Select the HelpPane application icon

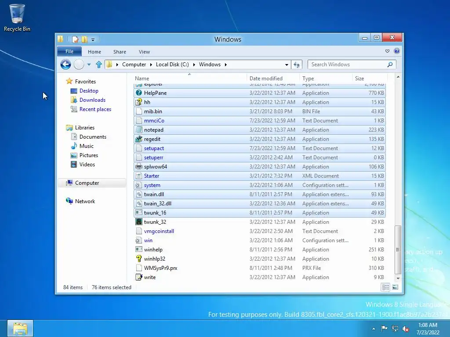click(139, 93)
